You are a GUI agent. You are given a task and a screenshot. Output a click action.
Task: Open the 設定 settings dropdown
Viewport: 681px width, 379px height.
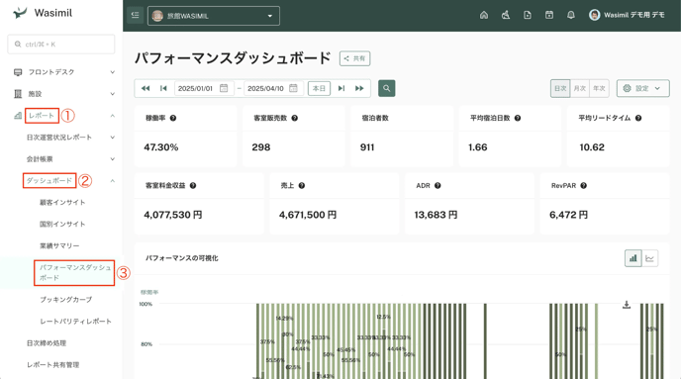point(642,88)
